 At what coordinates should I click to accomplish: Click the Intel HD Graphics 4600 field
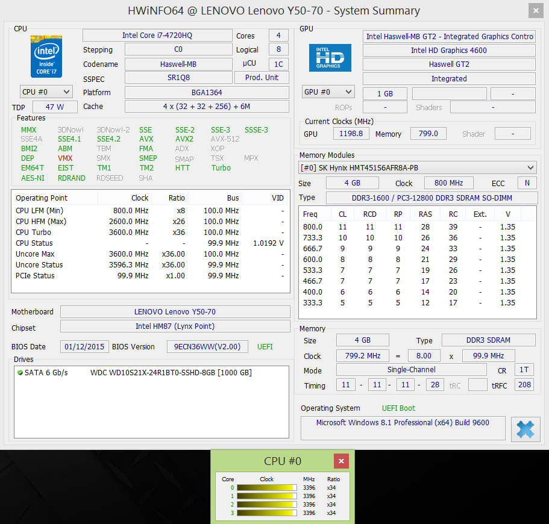tap(449, 51)
